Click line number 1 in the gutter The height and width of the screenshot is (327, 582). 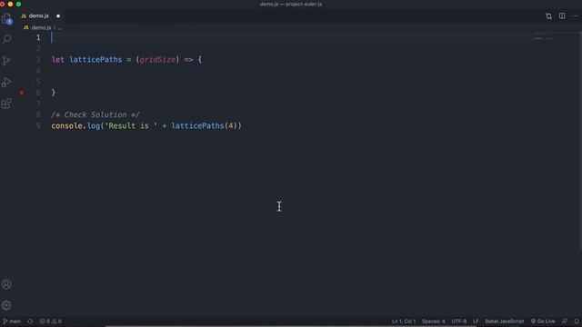[x=38, y=37]
